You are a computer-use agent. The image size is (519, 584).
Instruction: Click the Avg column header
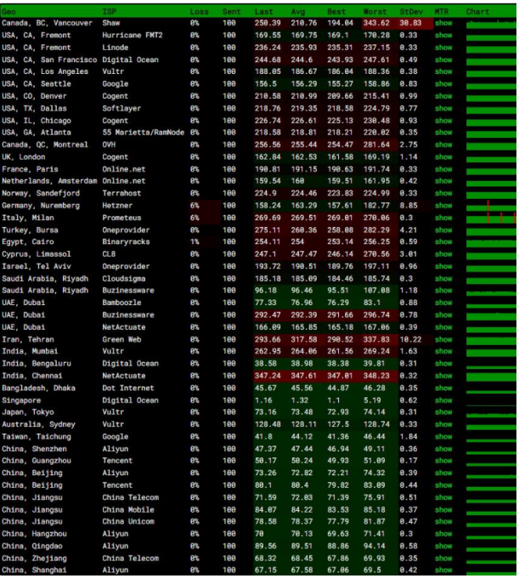coord(298,12)
